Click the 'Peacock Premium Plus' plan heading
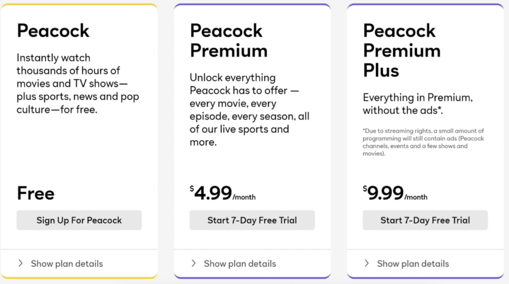This screenshot has height=284, width=509. pos(401,50)
